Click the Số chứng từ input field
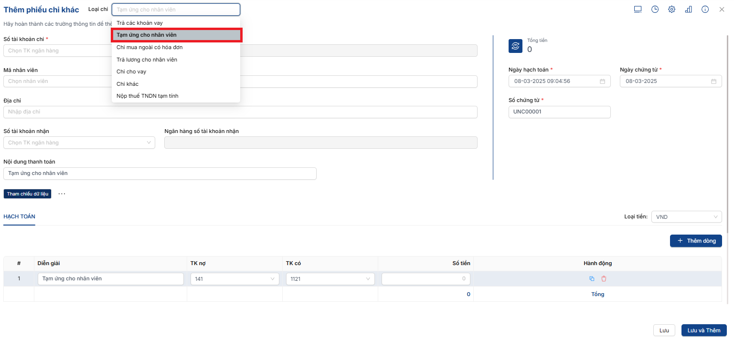734x339 pixels. click(x=559, y=112)
